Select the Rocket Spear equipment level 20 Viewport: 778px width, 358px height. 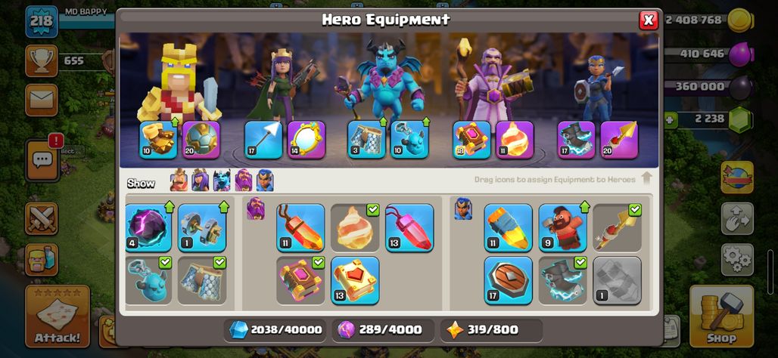point(619,140)
